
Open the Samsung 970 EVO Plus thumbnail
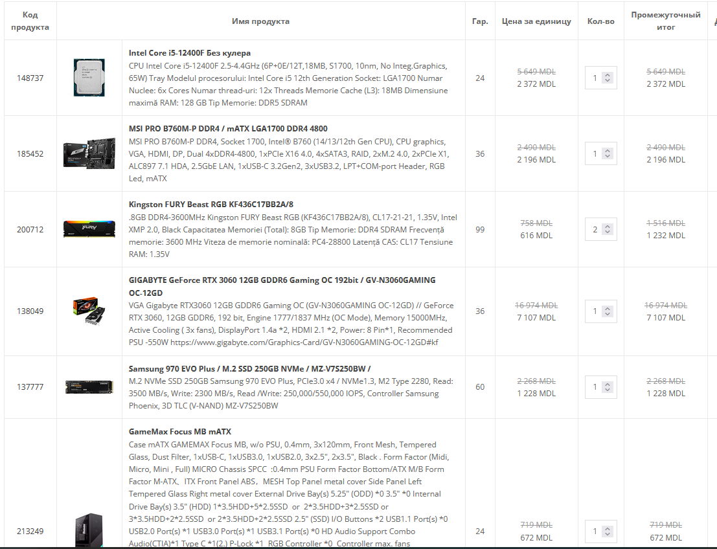click(x=89, y=387)
